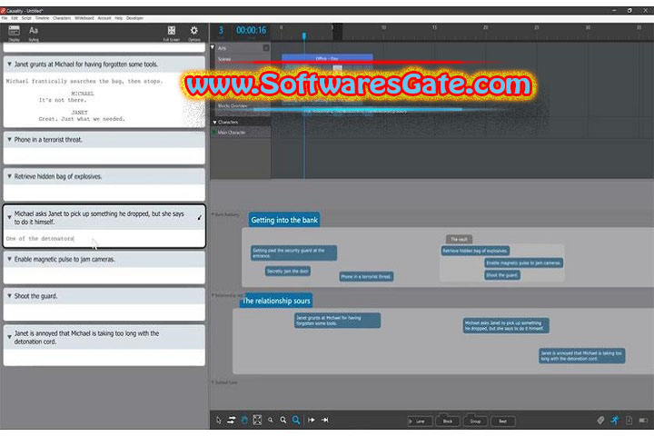Open the Script menu
The width and height of the screenshot is (654, 436).
pyautogui.click(x=26, y=18)
